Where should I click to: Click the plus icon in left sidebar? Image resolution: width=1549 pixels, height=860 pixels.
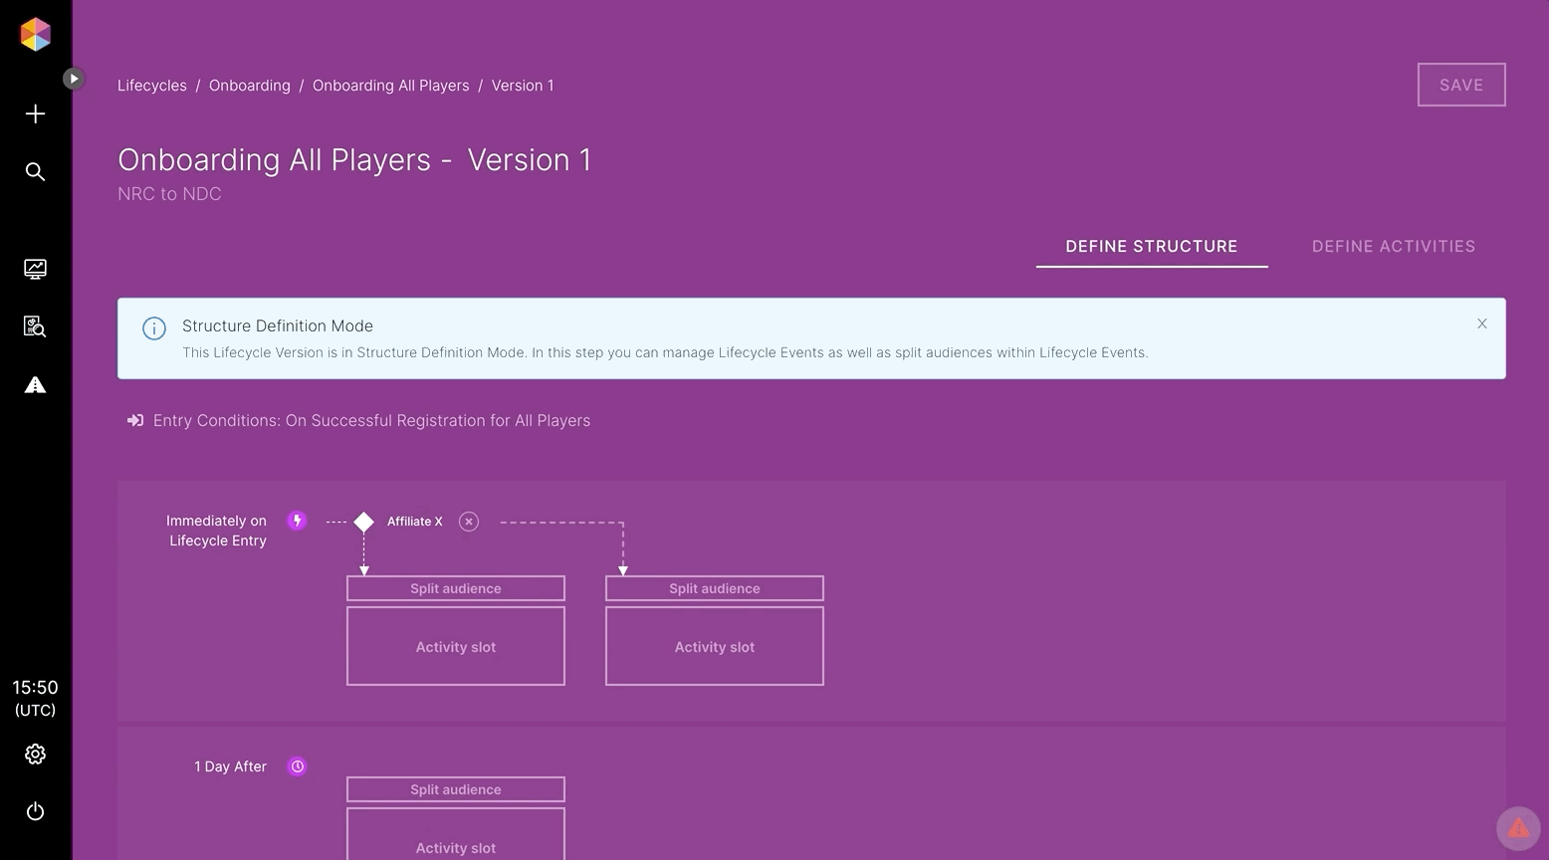point(35,114)
